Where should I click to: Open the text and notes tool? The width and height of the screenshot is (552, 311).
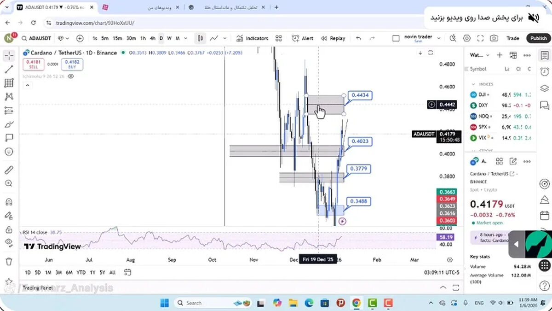[8, 137]
